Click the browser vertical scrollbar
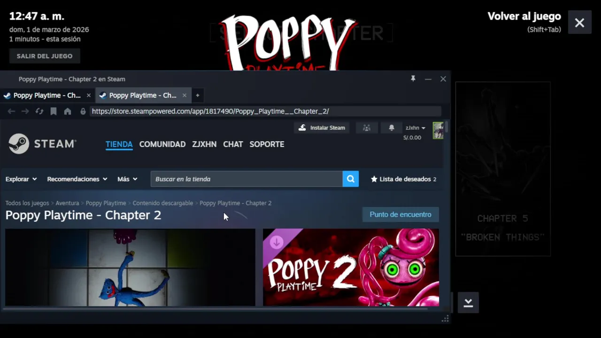 (446, 127)
